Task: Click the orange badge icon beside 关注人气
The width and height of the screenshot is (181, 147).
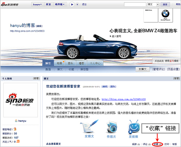Action: (x=18, y=141)
